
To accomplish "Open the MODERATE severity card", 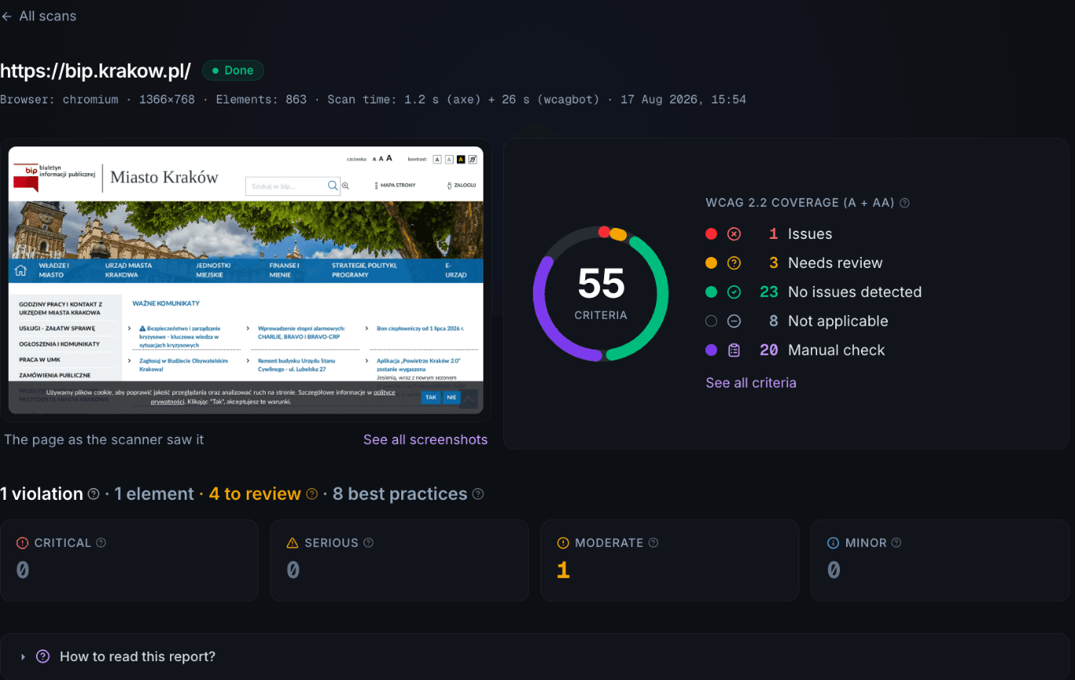I will pos(670,560).
